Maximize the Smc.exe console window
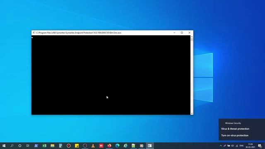The image size is (265, 149). (182, 33)
